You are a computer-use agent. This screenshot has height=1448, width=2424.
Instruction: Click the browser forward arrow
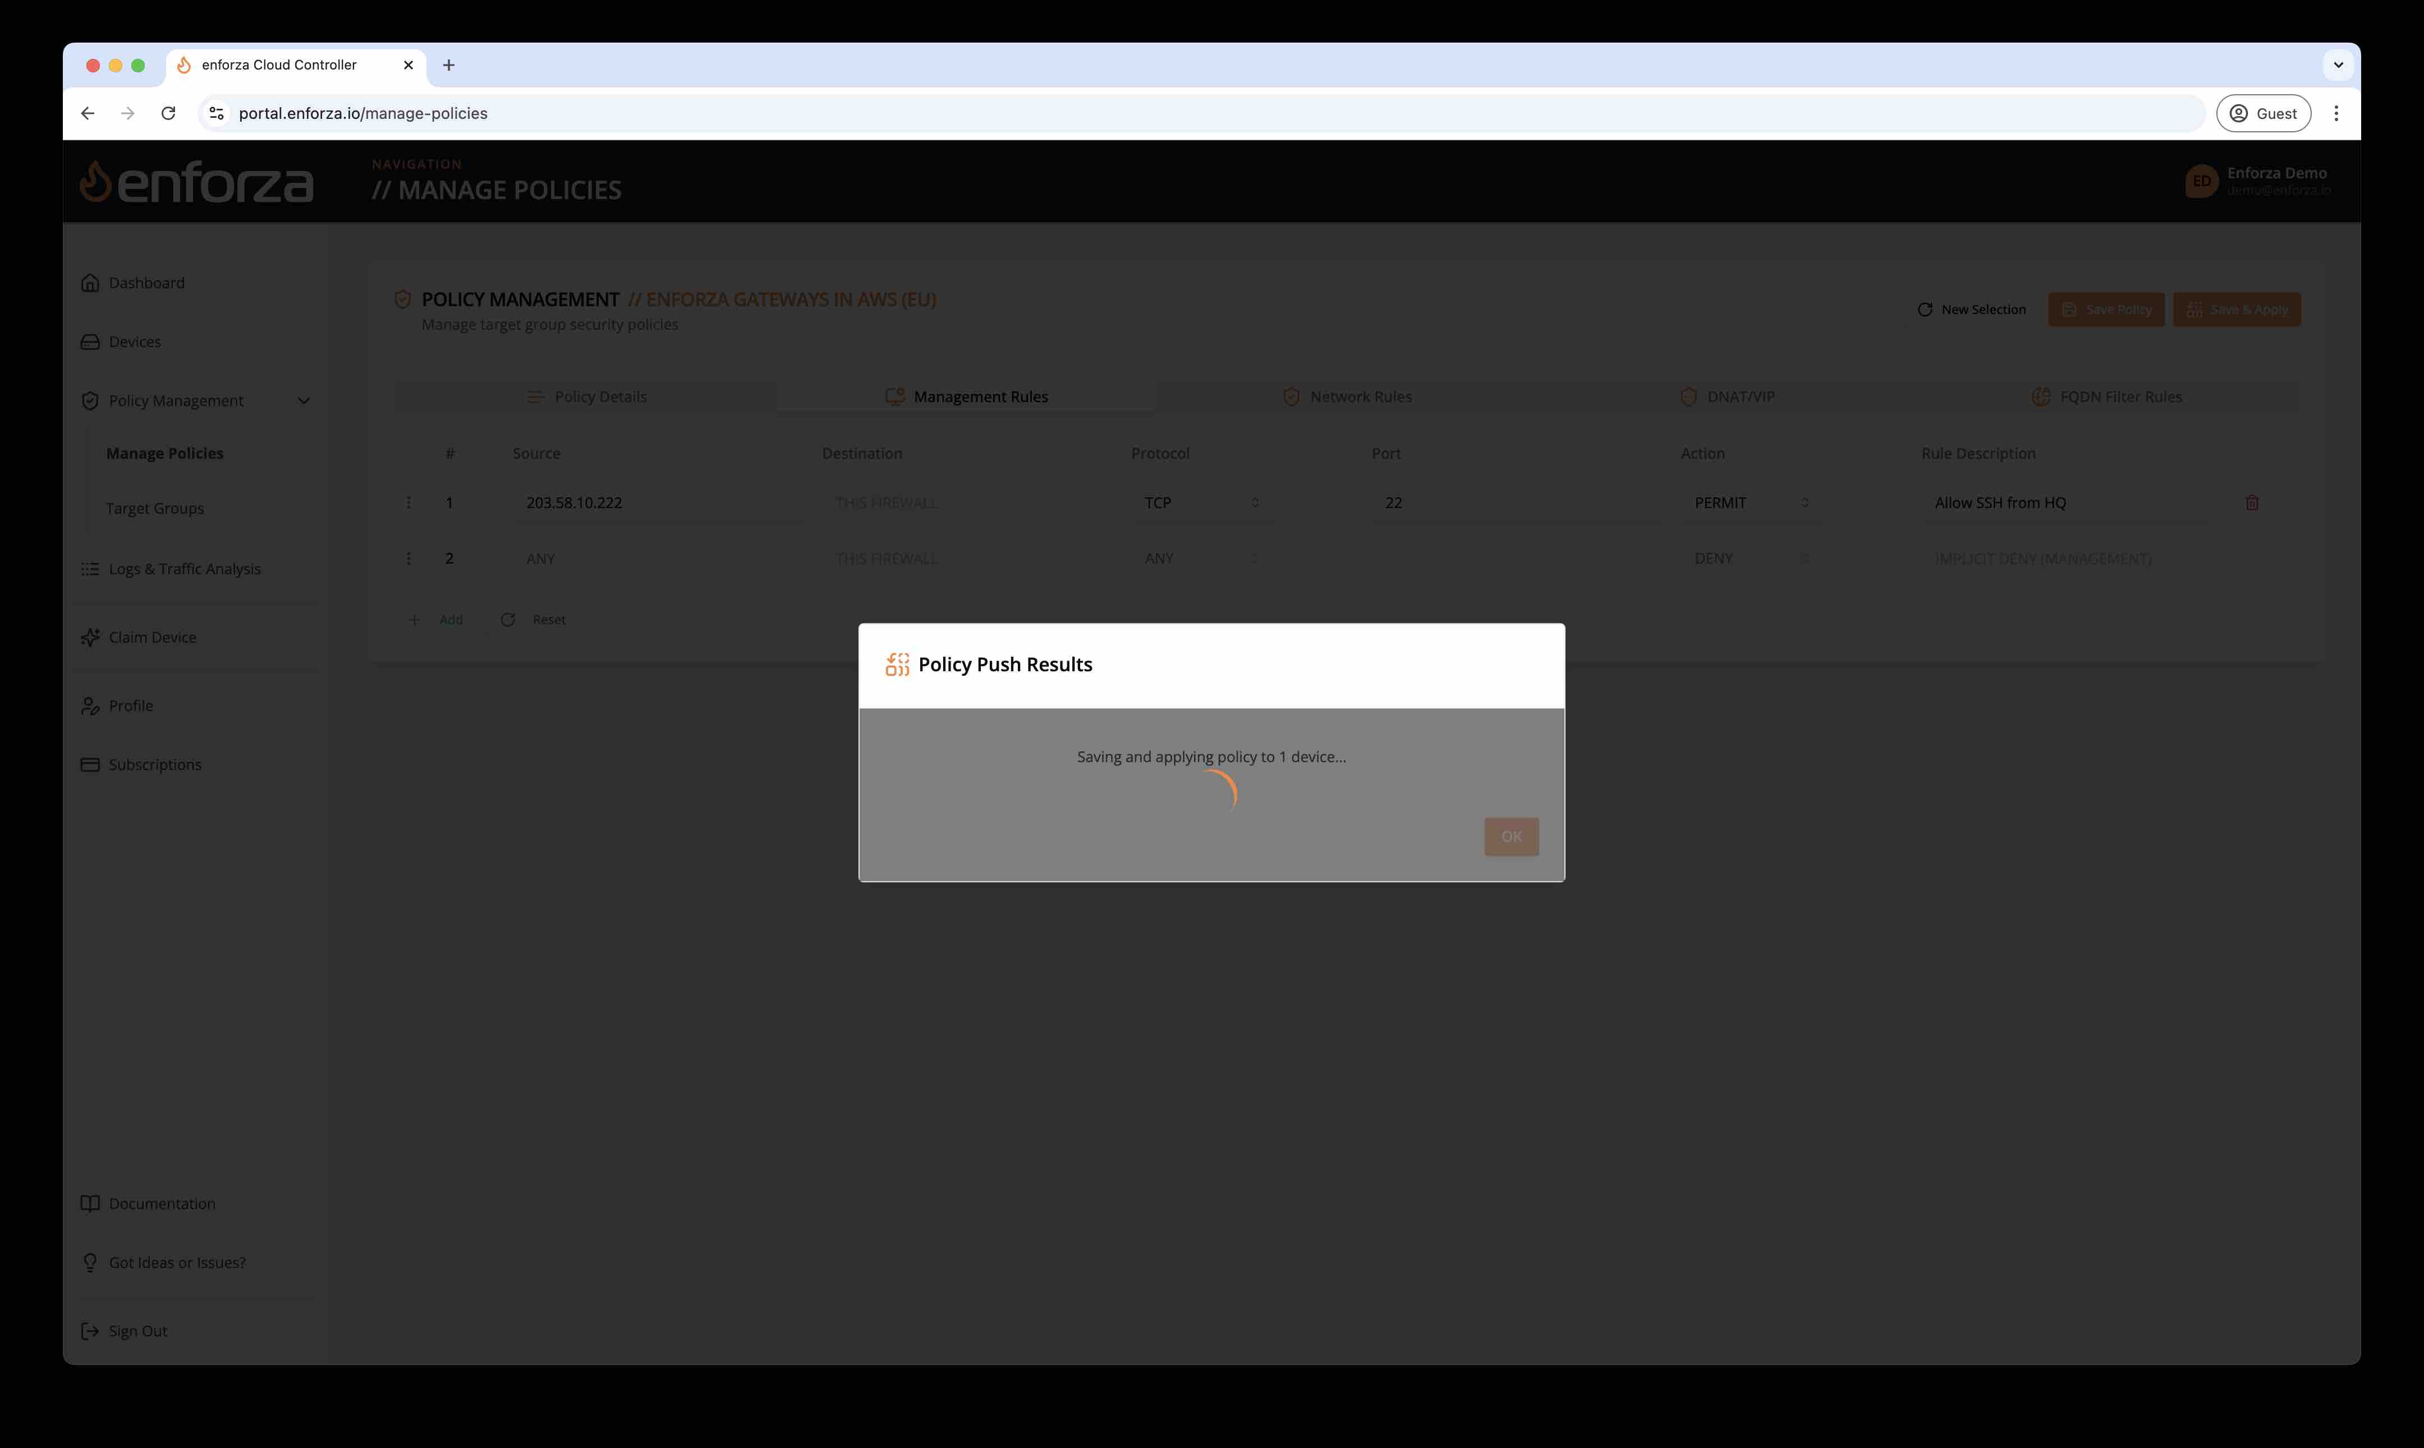pyautogui.click(x=128, y=113)
